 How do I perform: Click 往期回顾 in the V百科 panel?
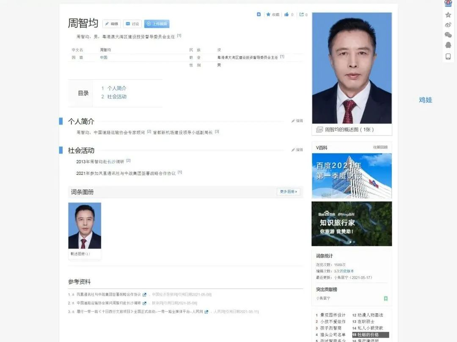(x=380, y=147)
